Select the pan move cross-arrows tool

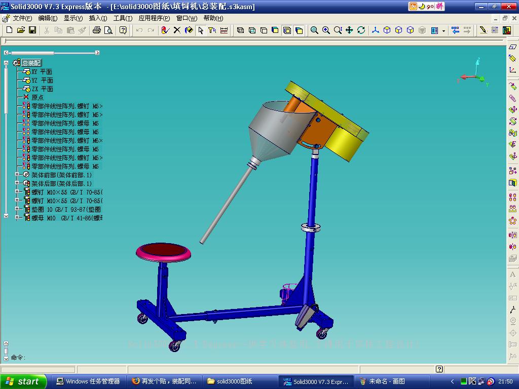coord(349,30)
